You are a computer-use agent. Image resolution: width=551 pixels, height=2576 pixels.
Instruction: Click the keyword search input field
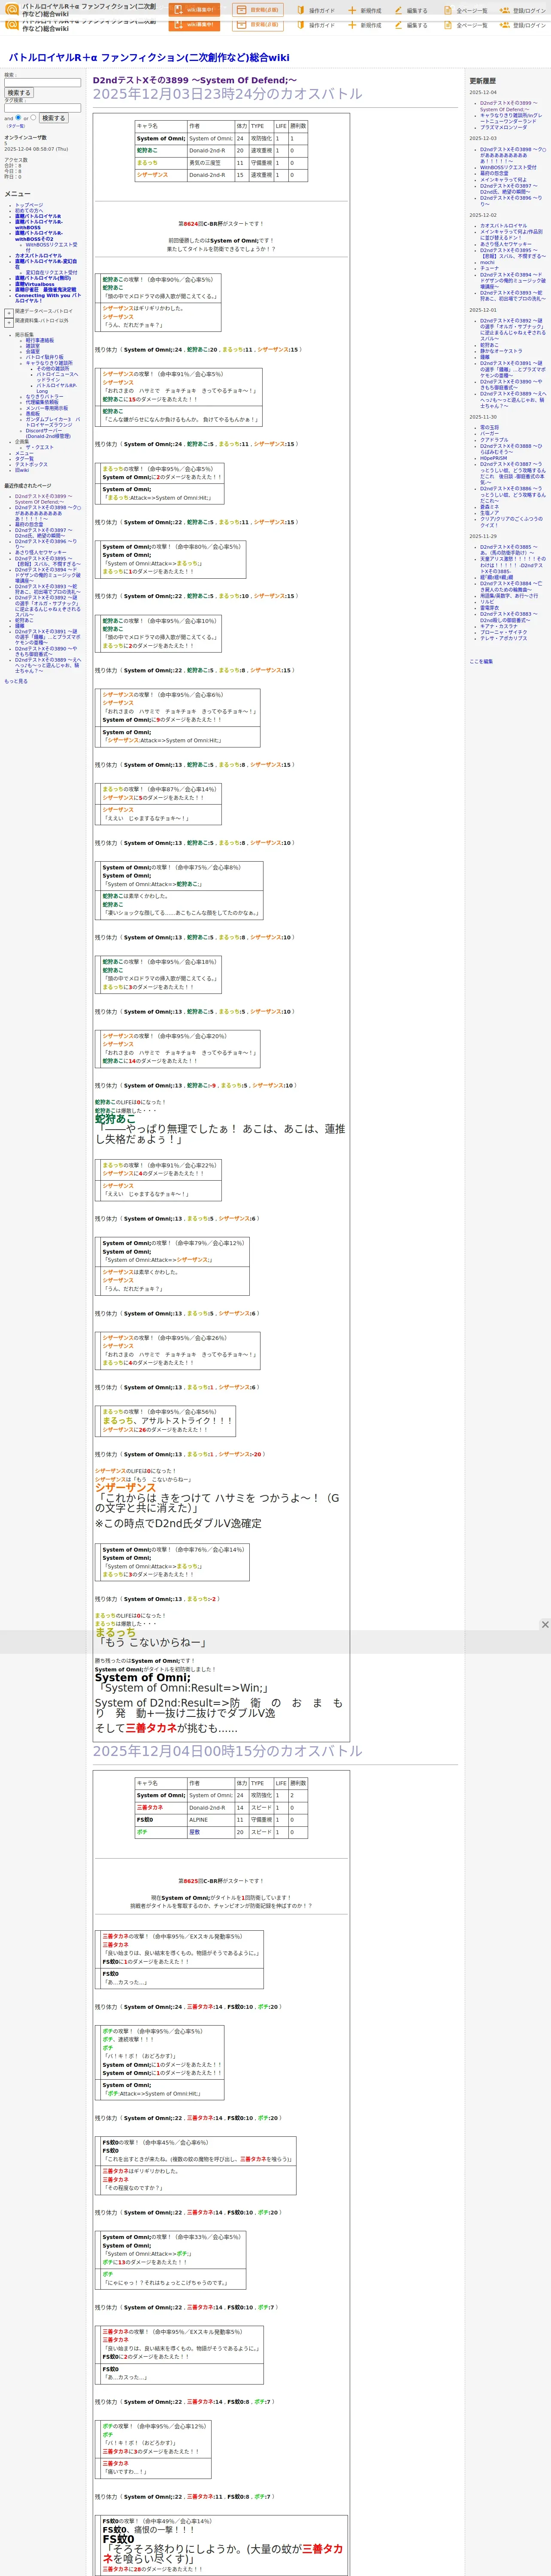(42, 83)
